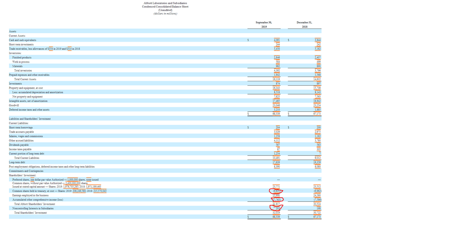The image size is (468, 247).
Task: Click the 'Goodwill' row label
Action: click(x=14, y=105)
